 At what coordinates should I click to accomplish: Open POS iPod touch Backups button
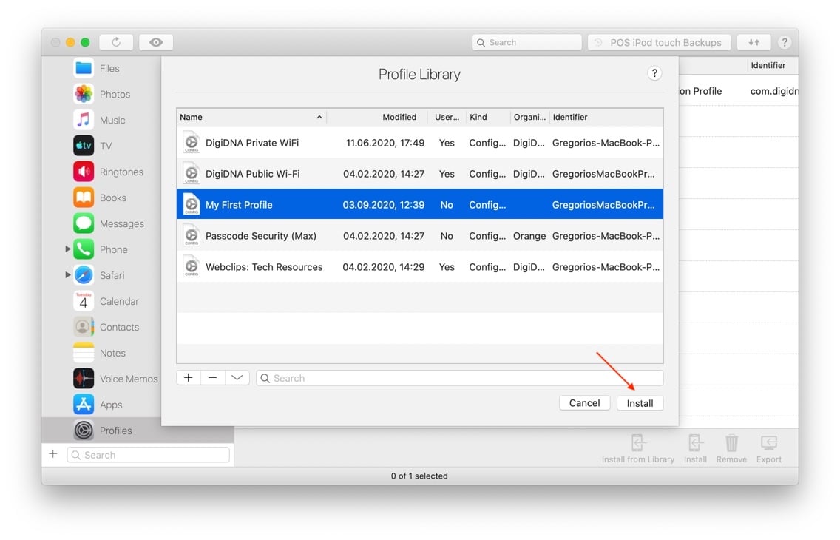[660, 42]
